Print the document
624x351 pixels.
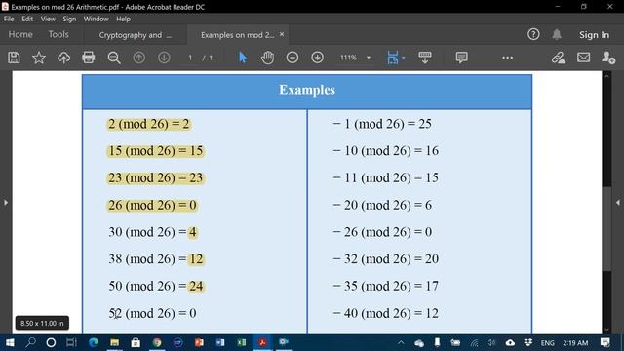[89, 58]
